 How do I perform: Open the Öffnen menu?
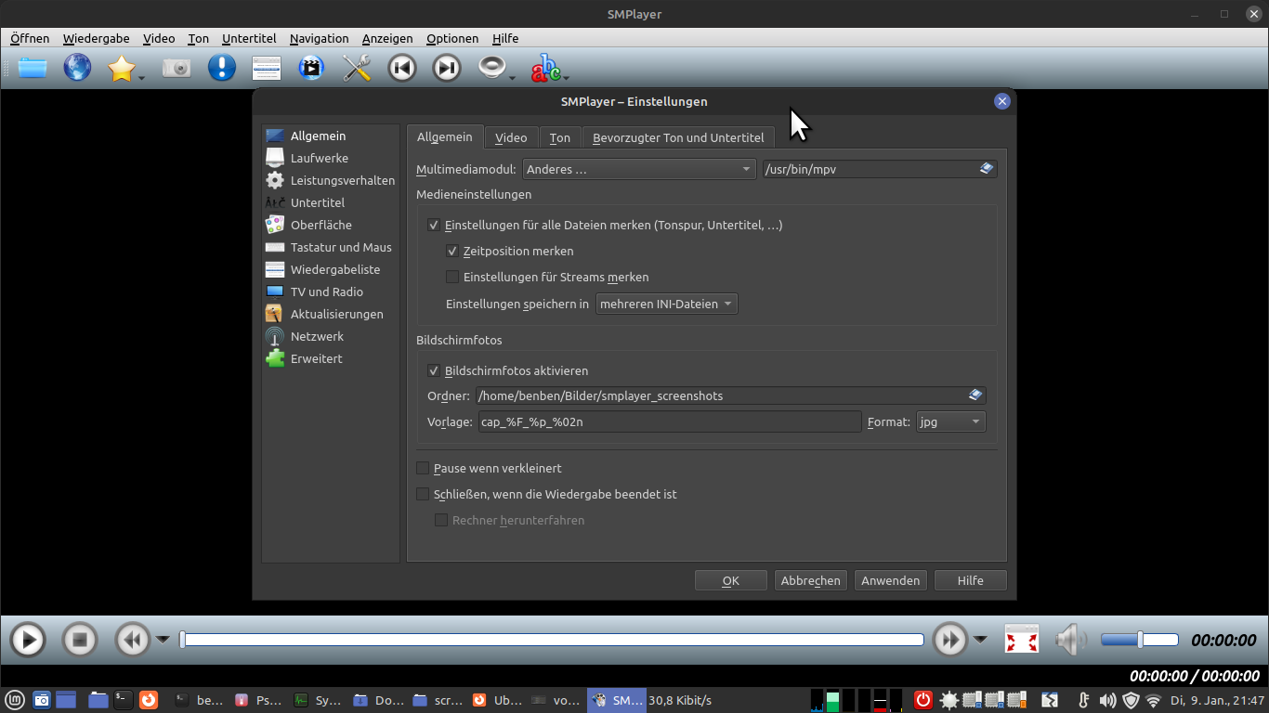pyautogui.click(x=30, y=38)
